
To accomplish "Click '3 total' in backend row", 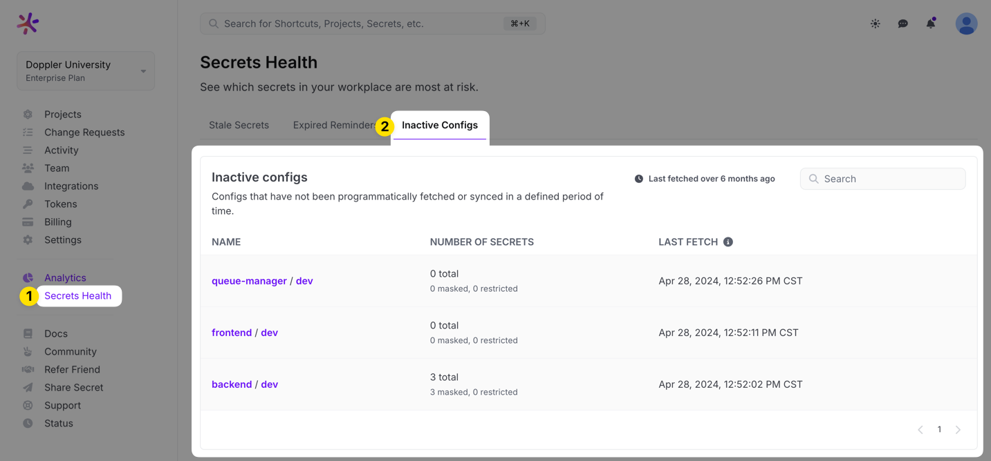I will coord(444,377).
